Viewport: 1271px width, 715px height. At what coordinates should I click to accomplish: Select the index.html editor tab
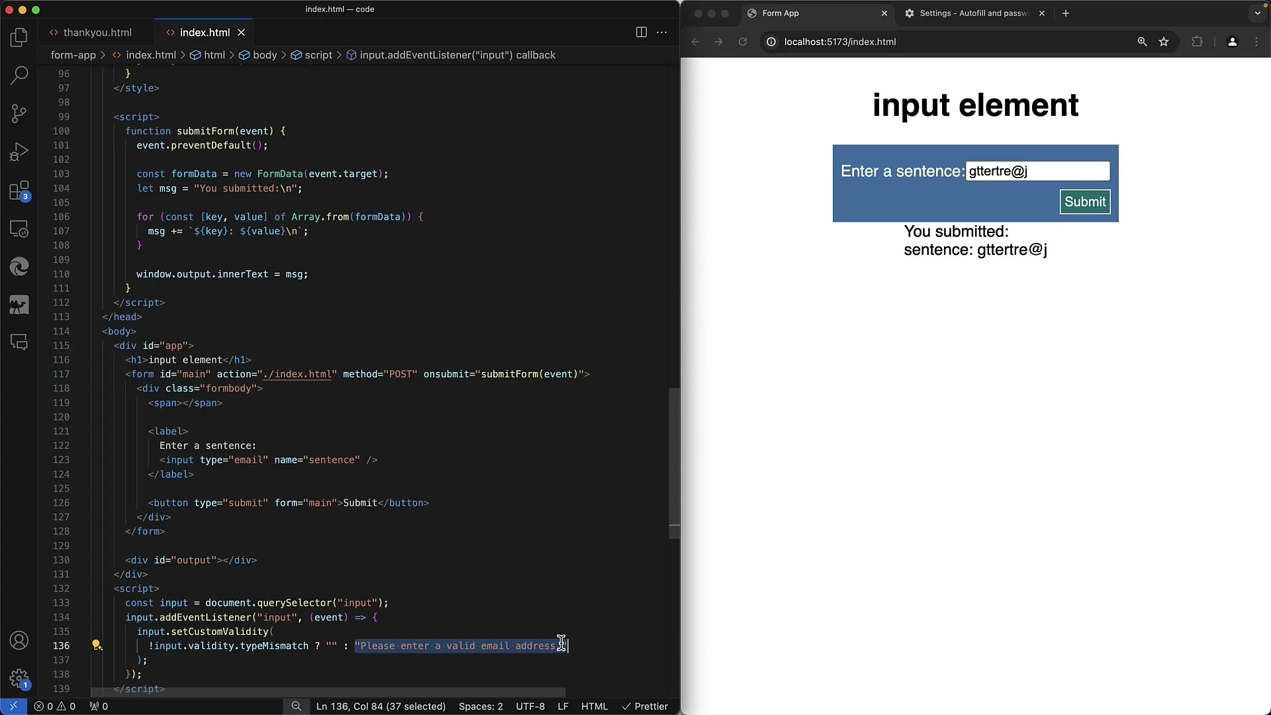[205, 31]
